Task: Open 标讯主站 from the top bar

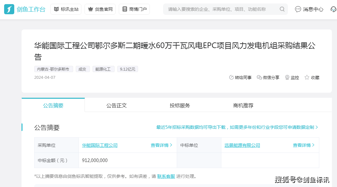Action: click(x=66, y=9)
